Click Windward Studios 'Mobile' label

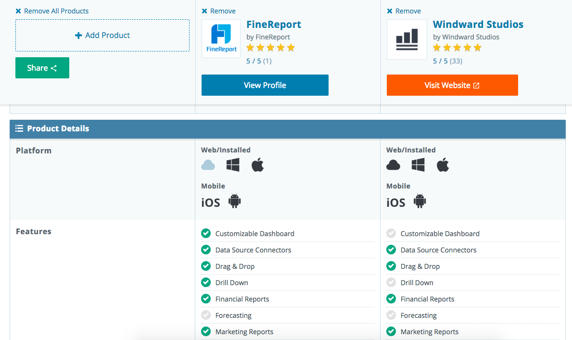coord(398,186)
